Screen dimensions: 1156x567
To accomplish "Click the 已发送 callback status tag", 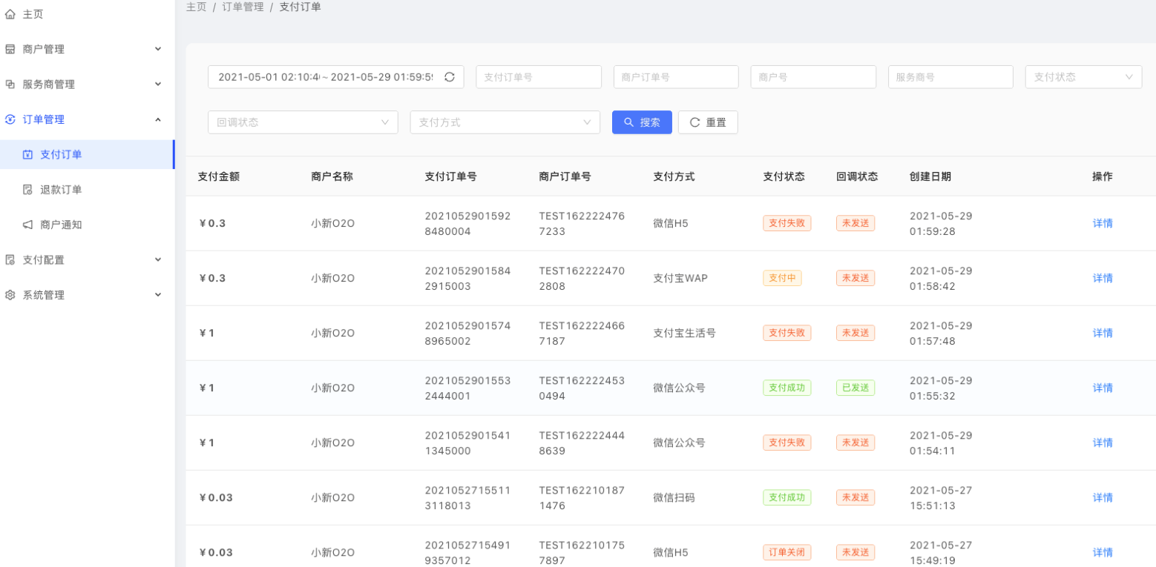I will pos(855,388).
